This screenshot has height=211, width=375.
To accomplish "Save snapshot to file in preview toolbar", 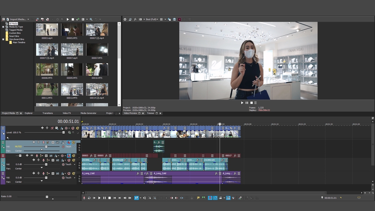I will click(x=174, y=20).
